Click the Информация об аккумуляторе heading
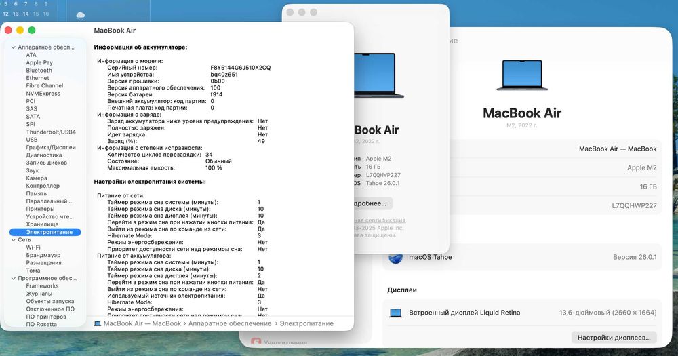The width and height of the screenshot is (678, 356). tap(140, 47)
